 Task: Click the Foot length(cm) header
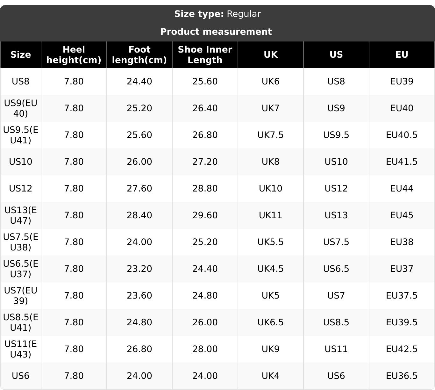(x=139, y=54)
